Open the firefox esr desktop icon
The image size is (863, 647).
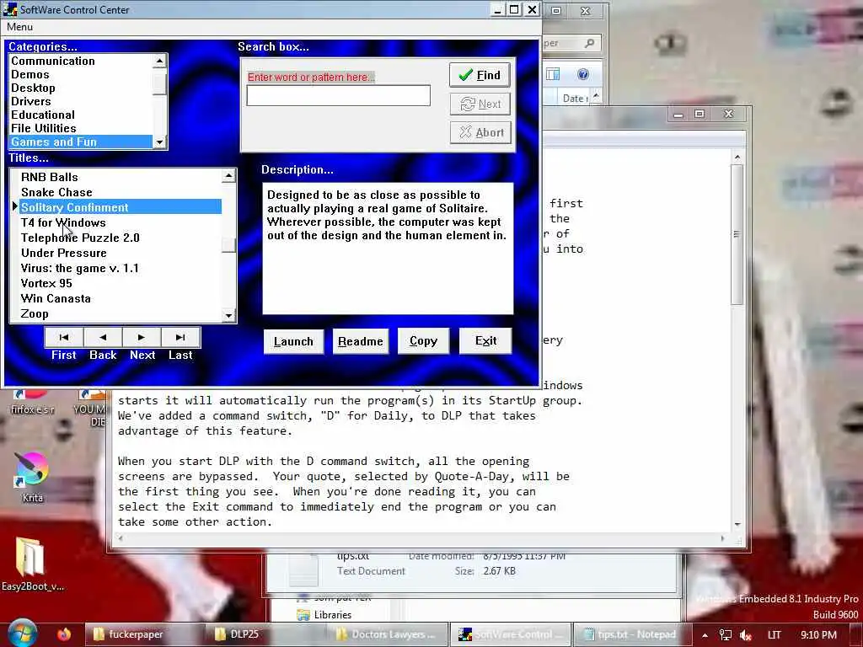click(x=32, y=403)
